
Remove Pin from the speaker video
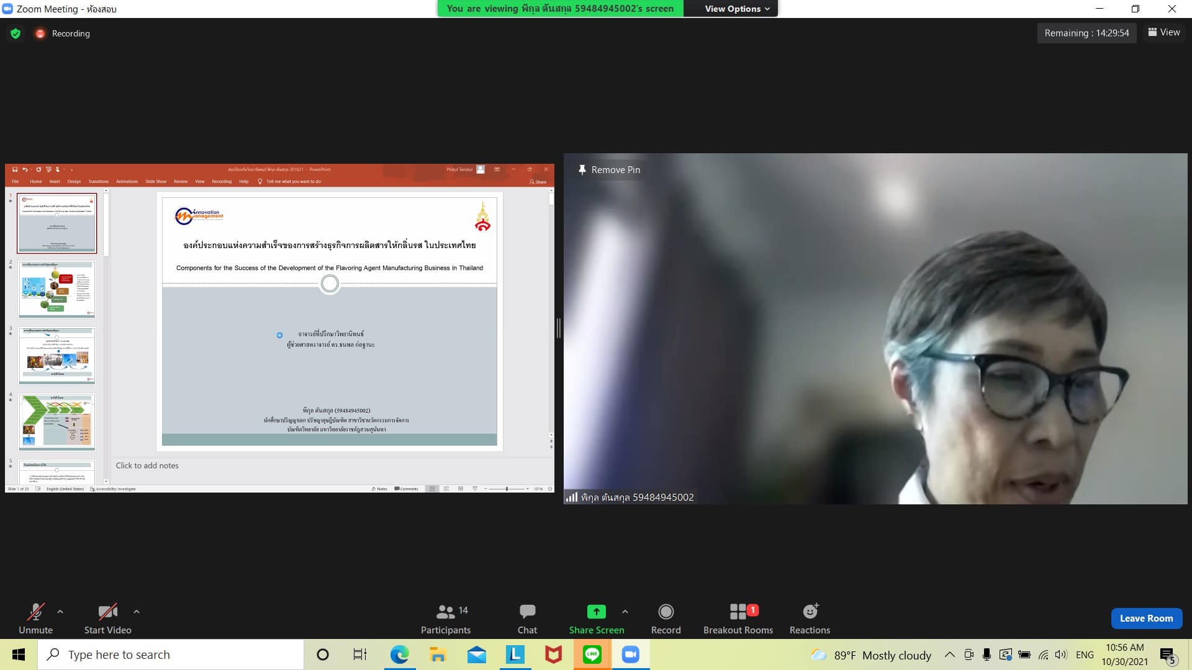pos(609,169)
